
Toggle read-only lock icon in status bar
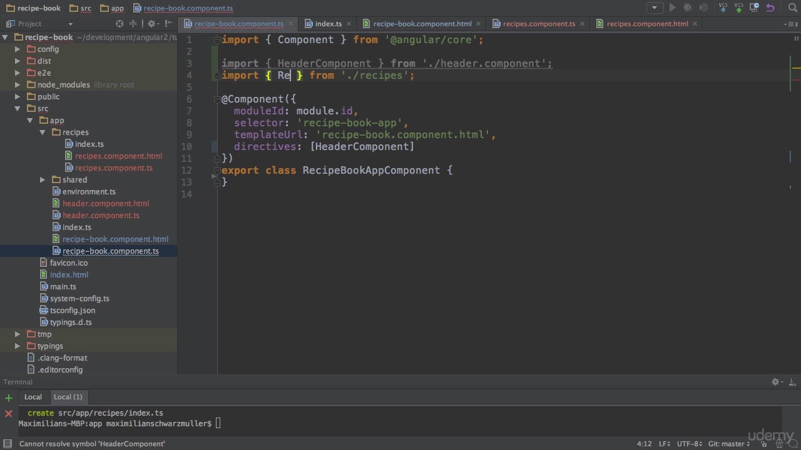coord(765,444)
